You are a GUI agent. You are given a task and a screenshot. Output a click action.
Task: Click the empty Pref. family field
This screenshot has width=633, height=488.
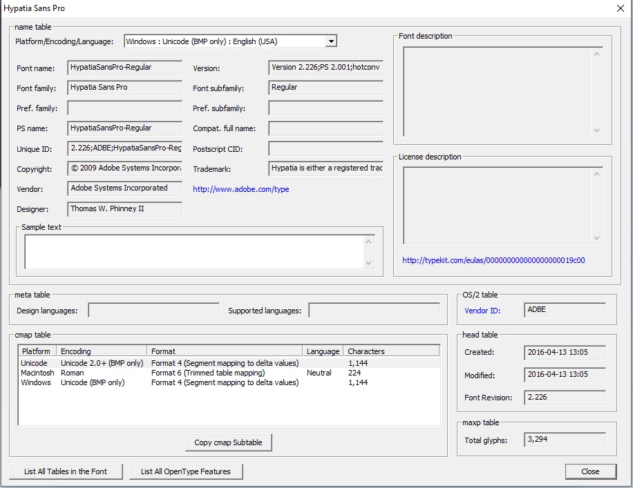pyautogui.click(x=125, y=108)
